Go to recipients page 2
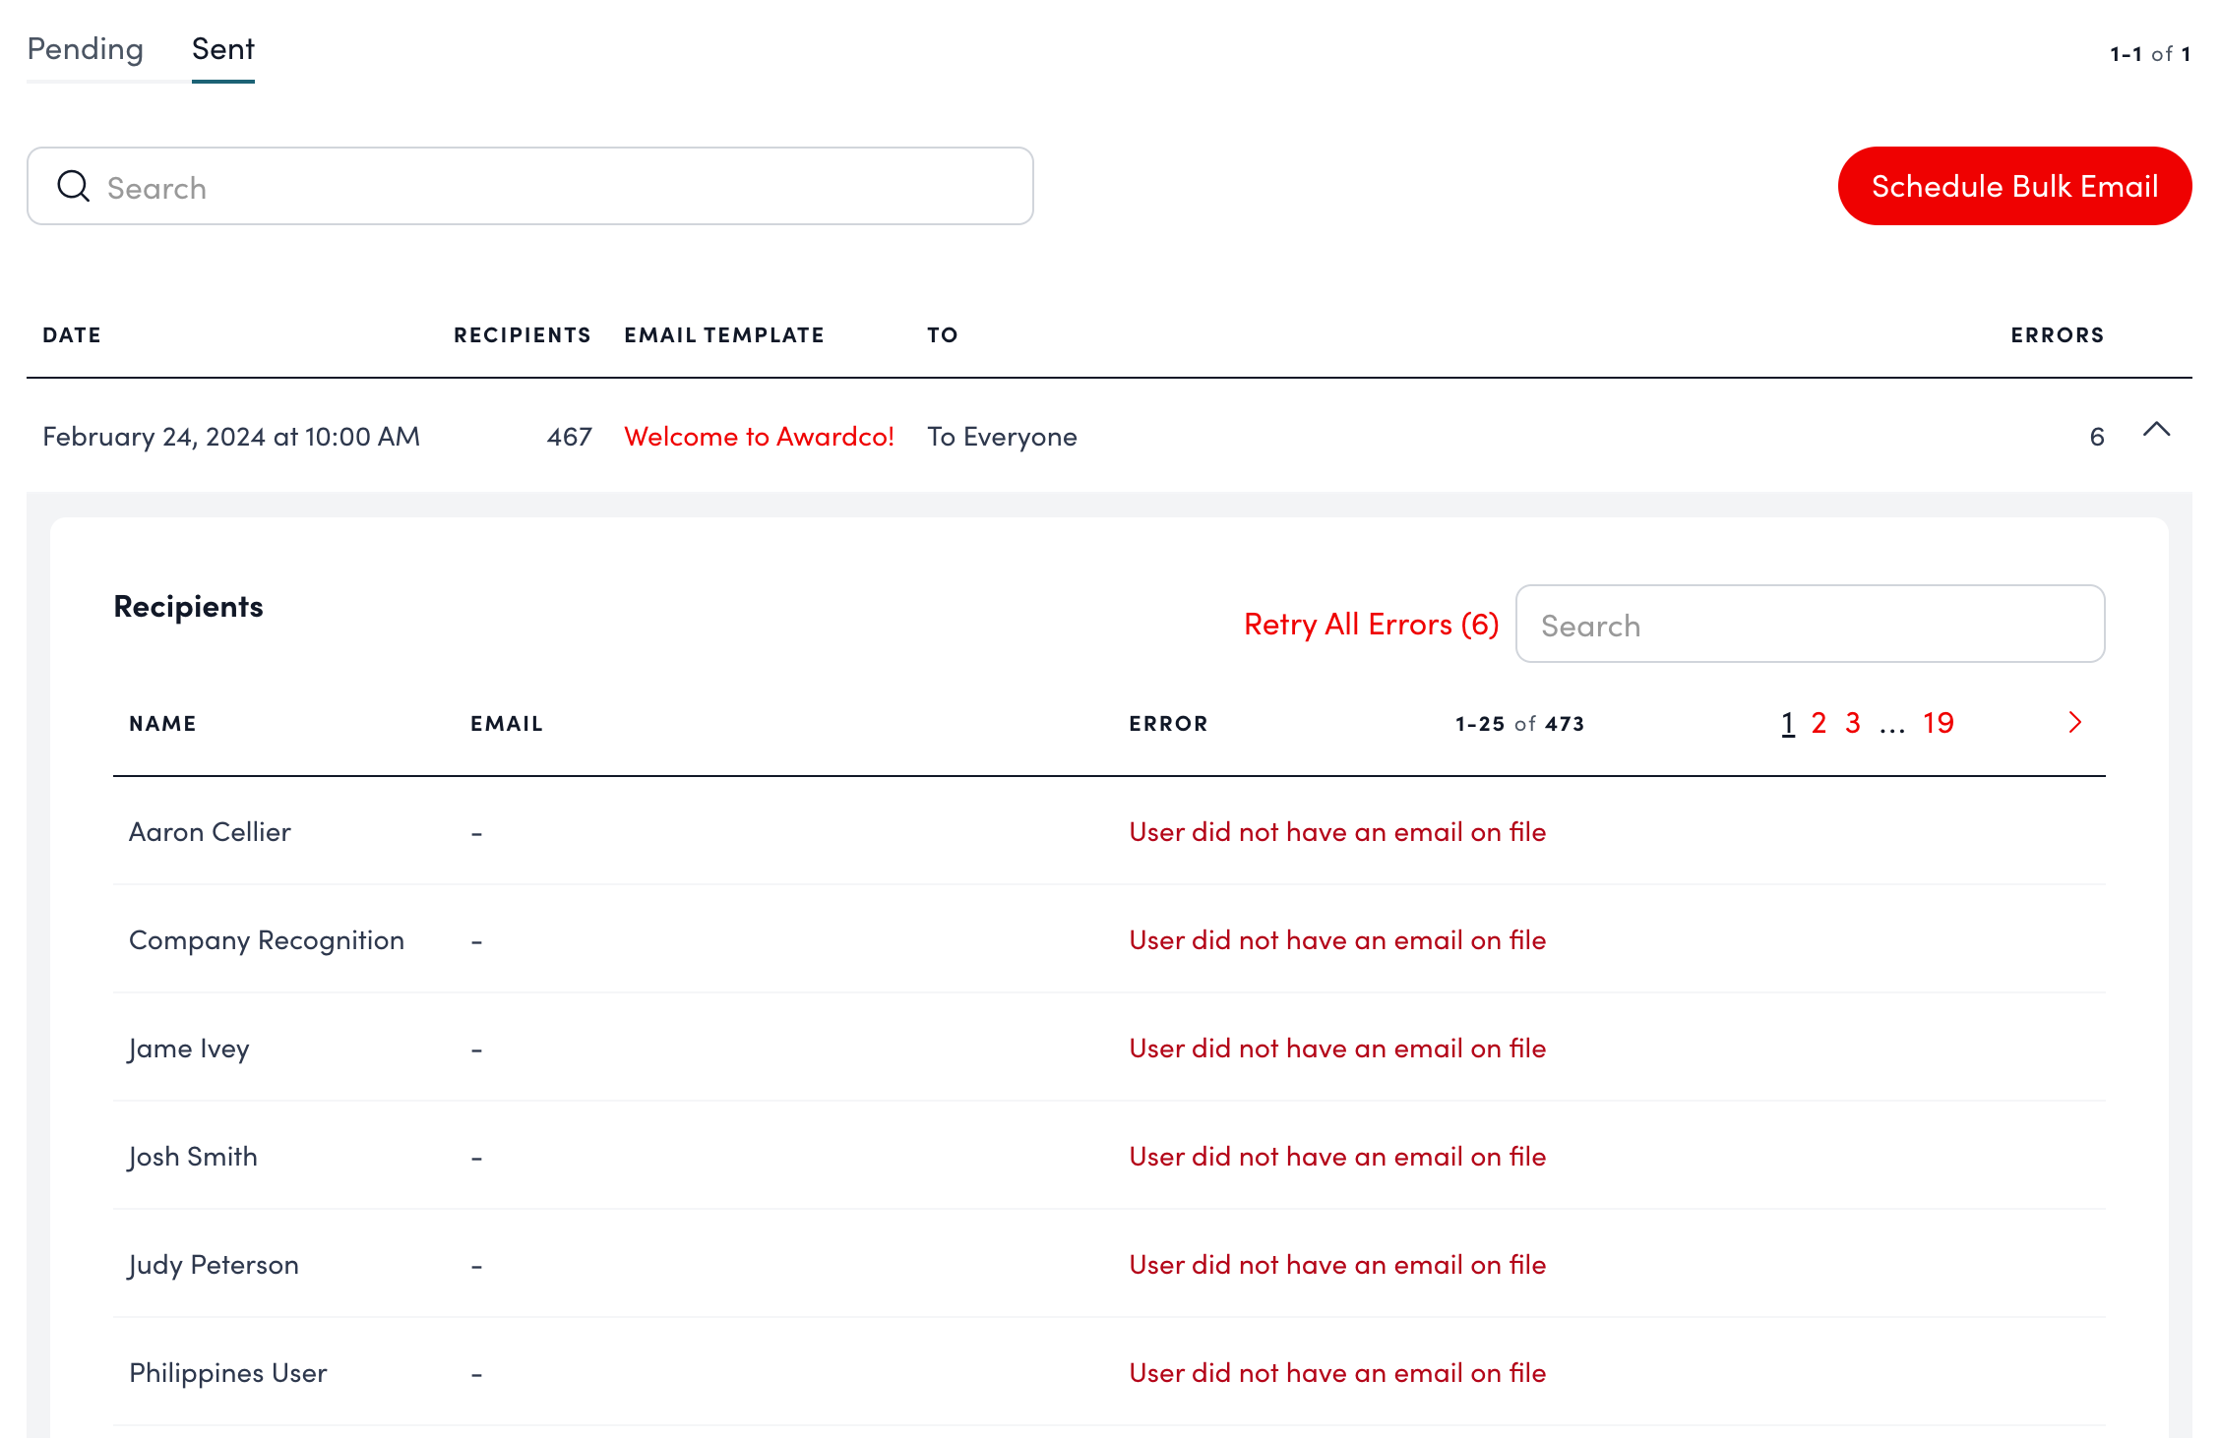The height and width of the screenshot is (1438, 2220). [x=1819, y=723]
